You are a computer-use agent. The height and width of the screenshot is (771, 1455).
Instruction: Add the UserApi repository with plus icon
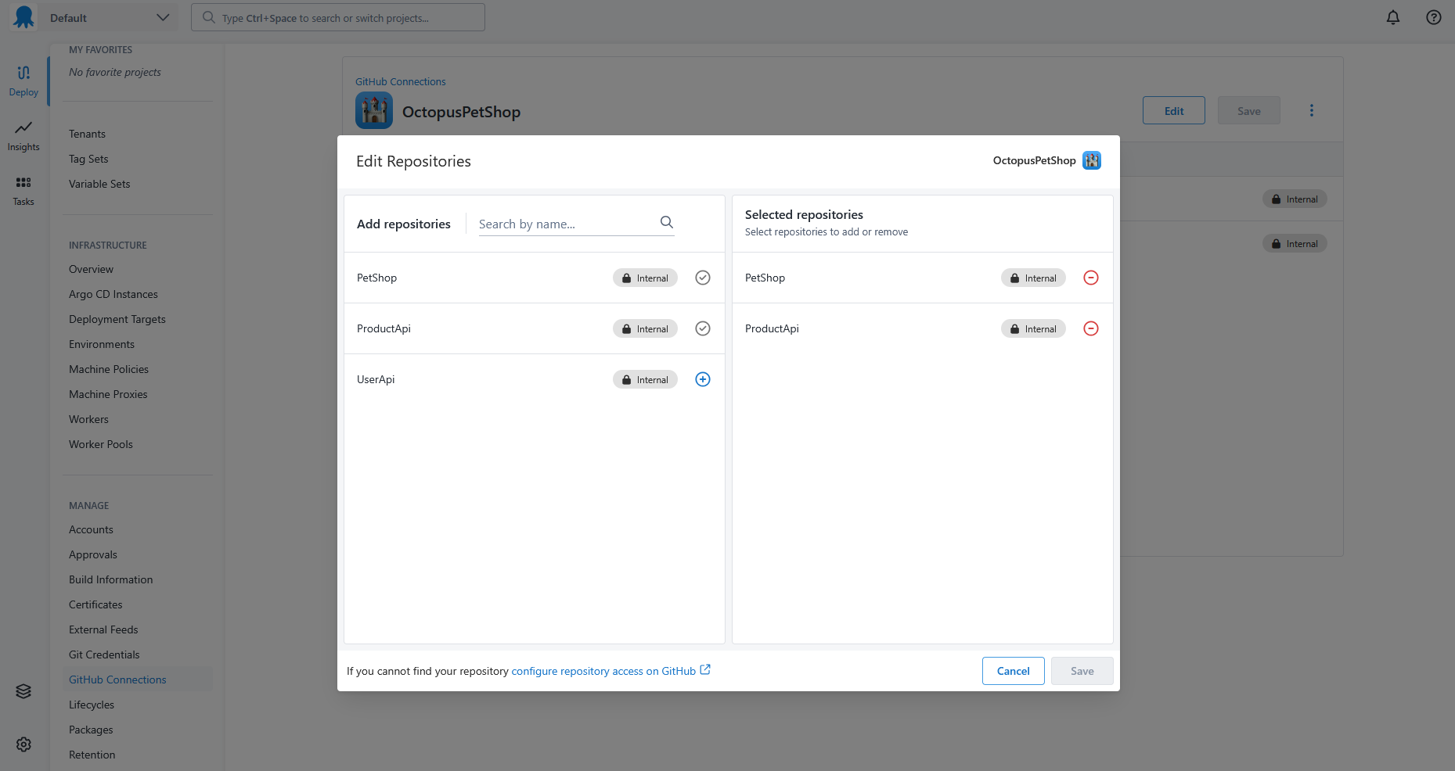703,379
